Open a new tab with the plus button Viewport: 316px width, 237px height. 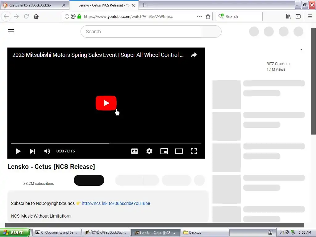[144, 5]
